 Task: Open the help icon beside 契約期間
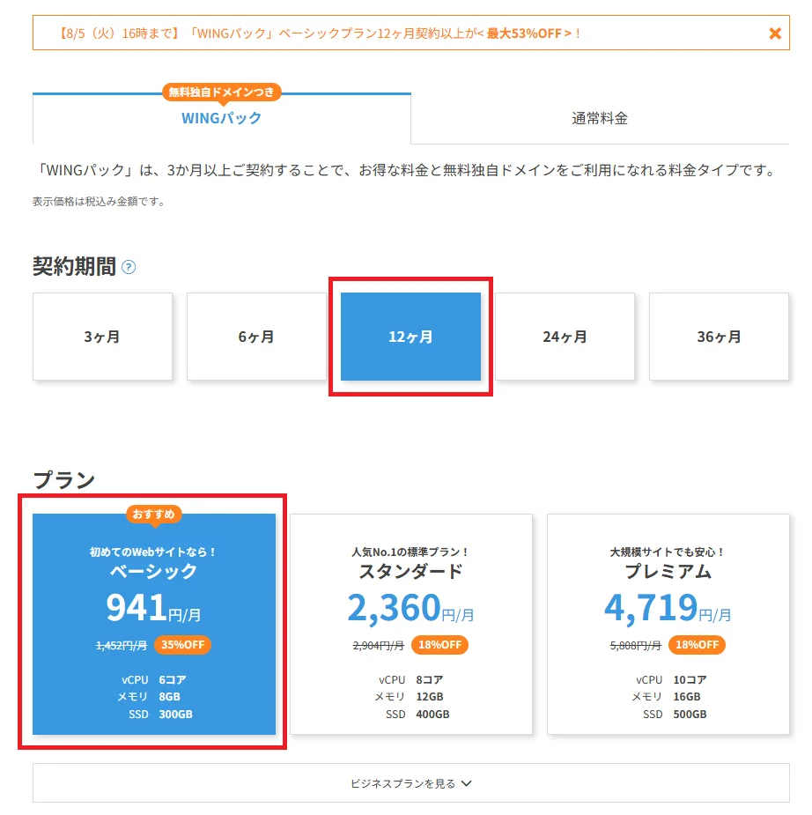click(129, 267)
